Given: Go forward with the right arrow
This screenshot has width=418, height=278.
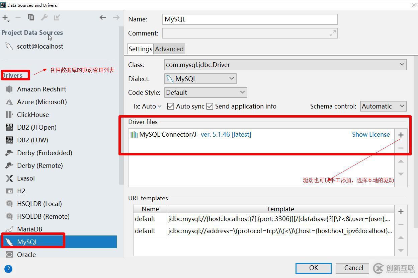Looking at the screenshot, I should 116,17.
